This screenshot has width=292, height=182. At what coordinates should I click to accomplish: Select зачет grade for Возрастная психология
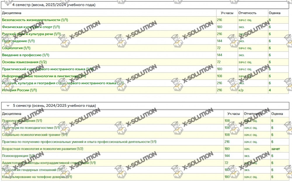tap(275, 149)
